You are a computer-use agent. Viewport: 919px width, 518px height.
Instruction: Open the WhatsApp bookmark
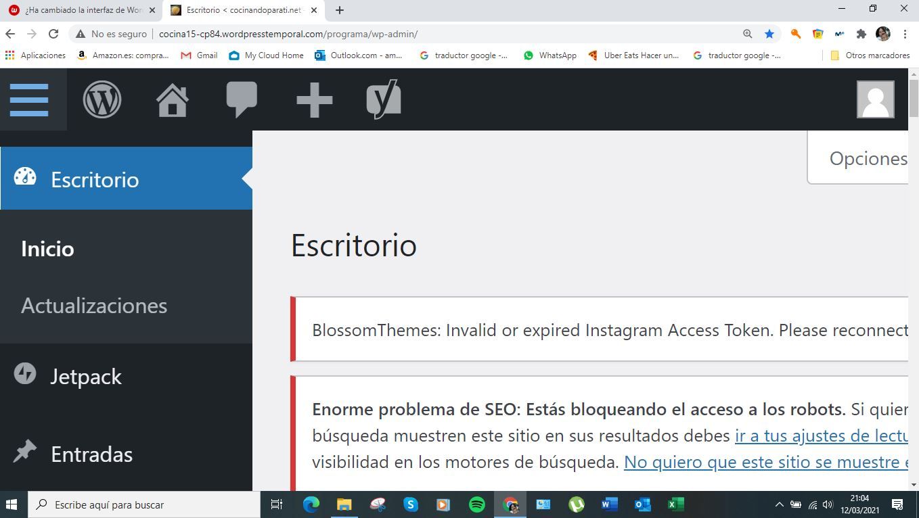[550, 55]
